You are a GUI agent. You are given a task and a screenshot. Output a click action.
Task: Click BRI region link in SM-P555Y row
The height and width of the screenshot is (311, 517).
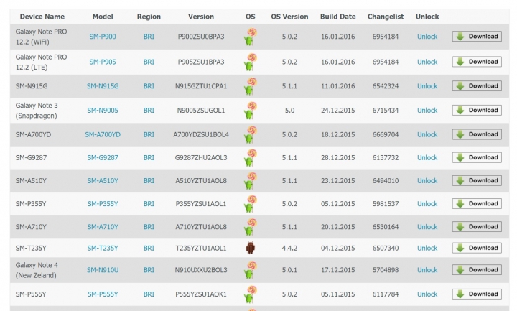tap(149, 294)
